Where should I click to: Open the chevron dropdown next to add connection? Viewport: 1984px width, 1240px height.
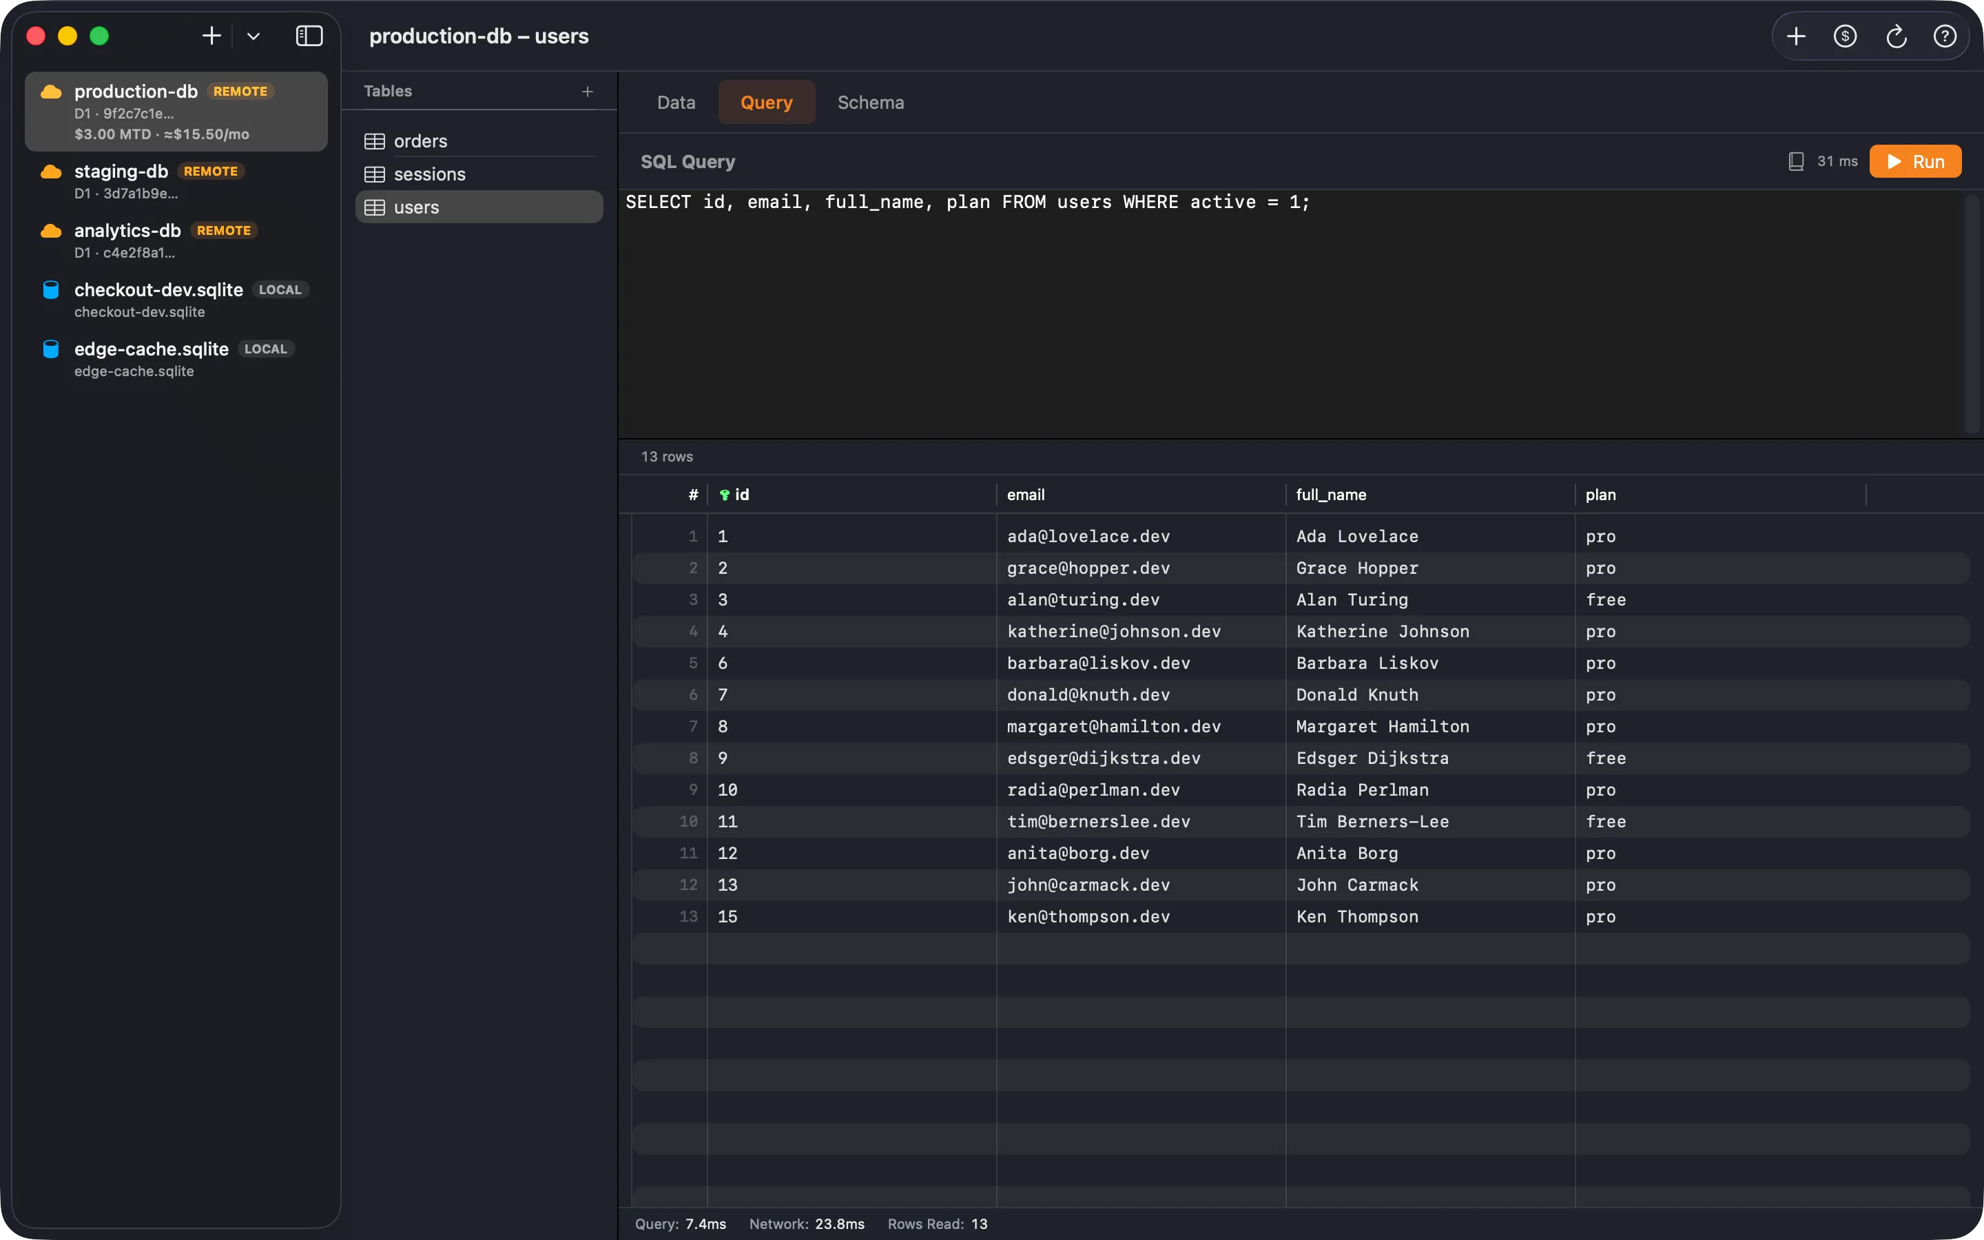(x=254, y=36)
